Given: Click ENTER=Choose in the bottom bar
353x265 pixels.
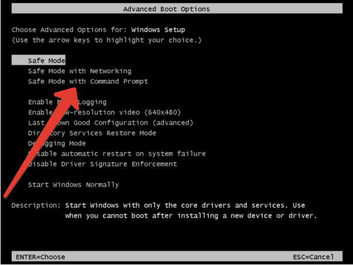Looking at the screenshot, I should [39, 257].
